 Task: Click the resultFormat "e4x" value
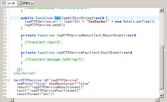coord(46,94)
